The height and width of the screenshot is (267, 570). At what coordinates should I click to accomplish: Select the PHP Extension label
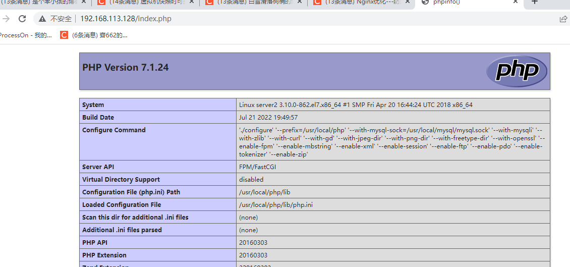point(104,255)
